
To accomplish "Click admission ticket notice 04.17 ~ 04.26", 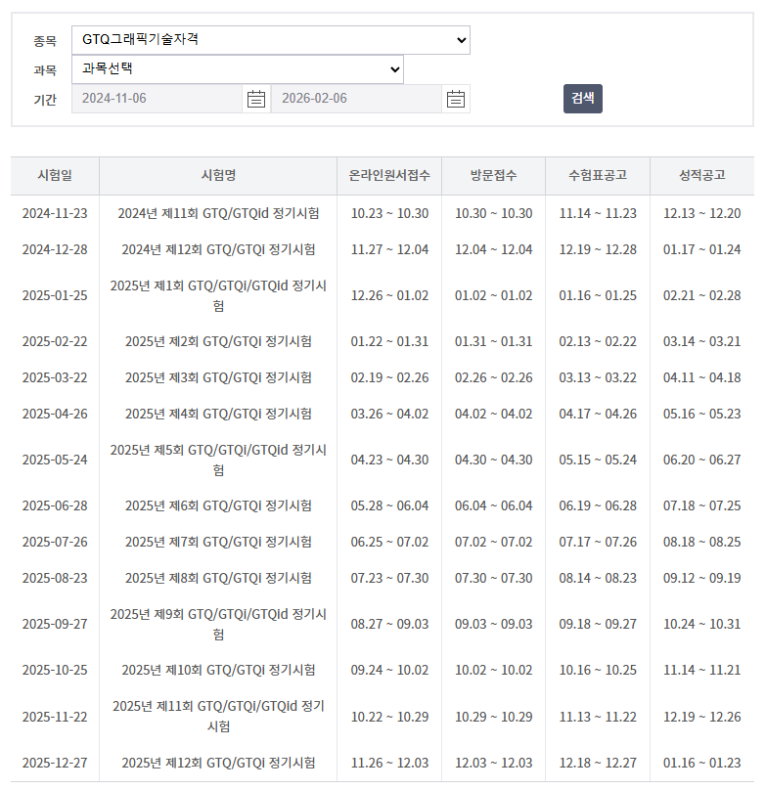I will [598, 415].
